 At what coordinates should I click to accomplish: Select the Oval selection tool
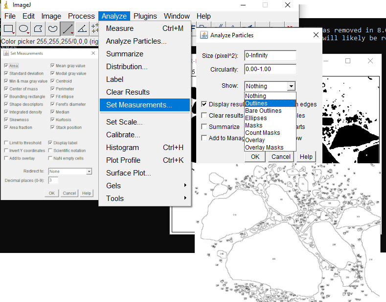coord(24,29)
